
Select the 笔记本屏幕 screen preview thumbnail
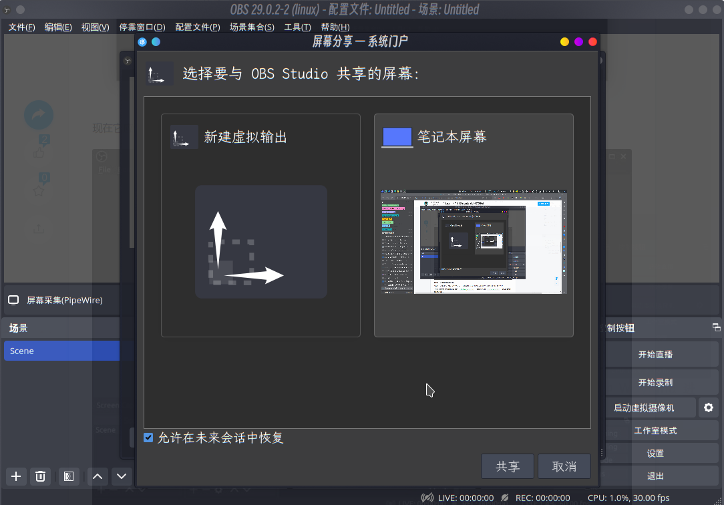pyautogui.click(x=474, y=242)
